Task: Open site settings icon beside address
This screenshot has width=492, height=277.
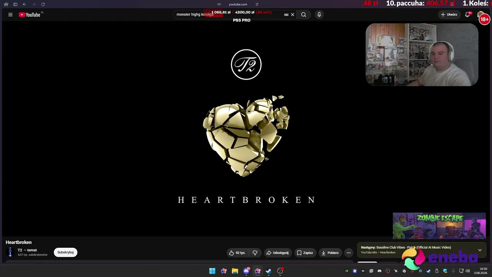Action: (257, 4)
